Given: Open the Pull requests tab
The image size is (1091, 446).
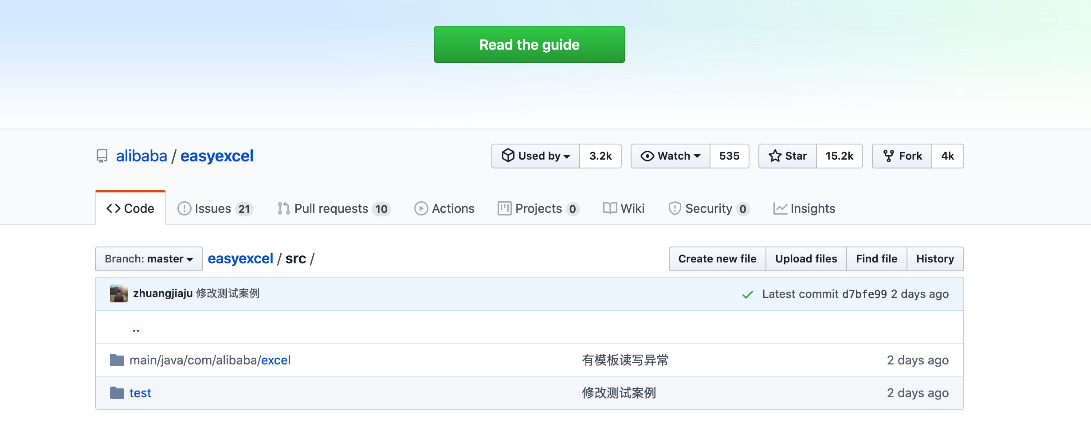Looking at the screenshot, I should click(334, 208).
